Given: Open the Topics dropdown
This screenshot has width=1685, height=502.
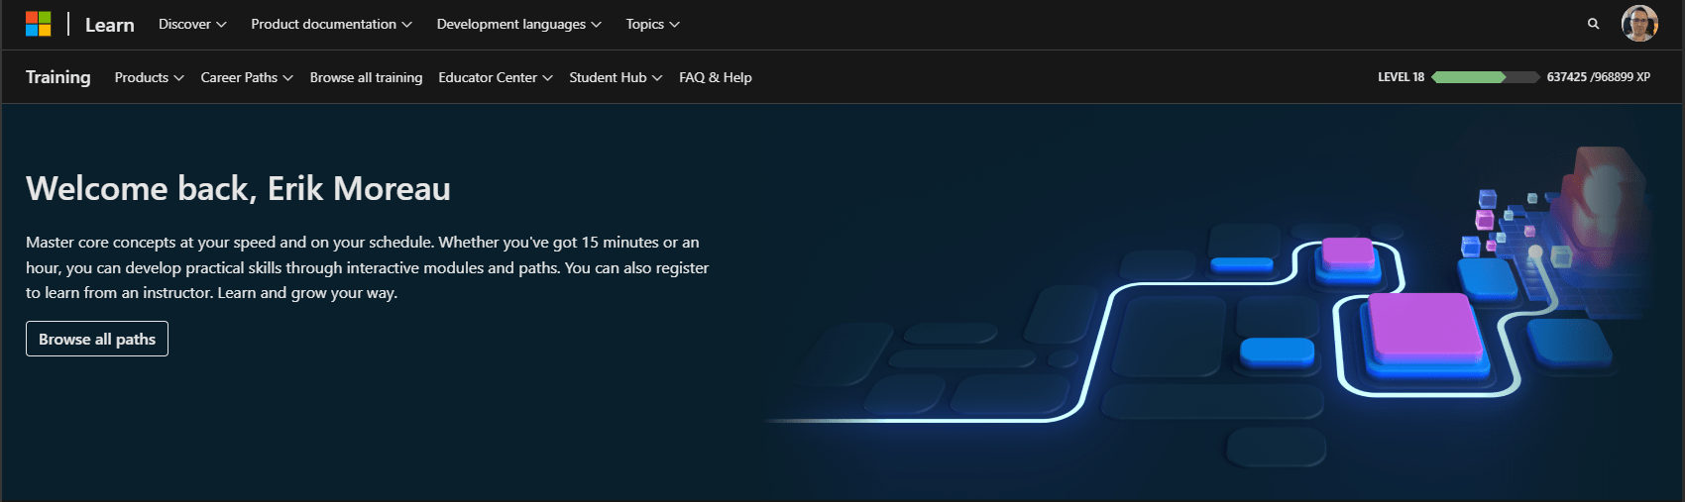Looking at the screenshot, I should click(652, 24).
